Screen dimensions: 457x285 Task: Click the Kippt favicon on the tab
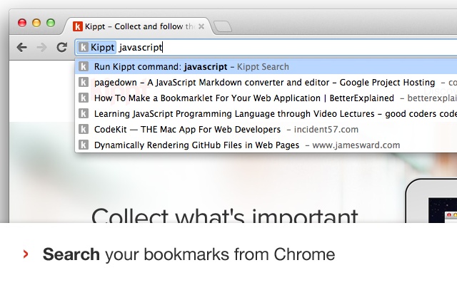coord(78,26)
